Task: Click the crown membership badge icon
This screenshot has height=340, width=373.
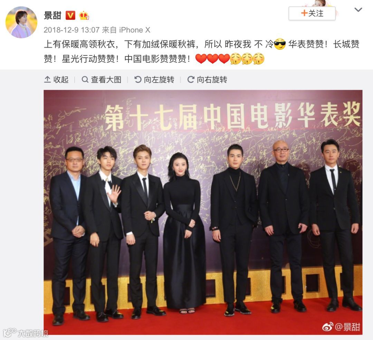Action: (84, 16)
